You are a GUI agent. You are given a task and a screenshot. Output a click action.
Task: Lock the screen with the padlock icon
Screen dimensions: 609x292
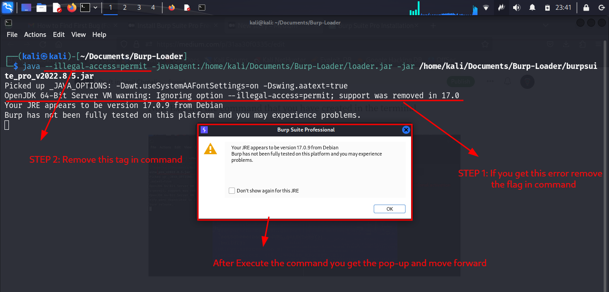click(x=586, y=8)
